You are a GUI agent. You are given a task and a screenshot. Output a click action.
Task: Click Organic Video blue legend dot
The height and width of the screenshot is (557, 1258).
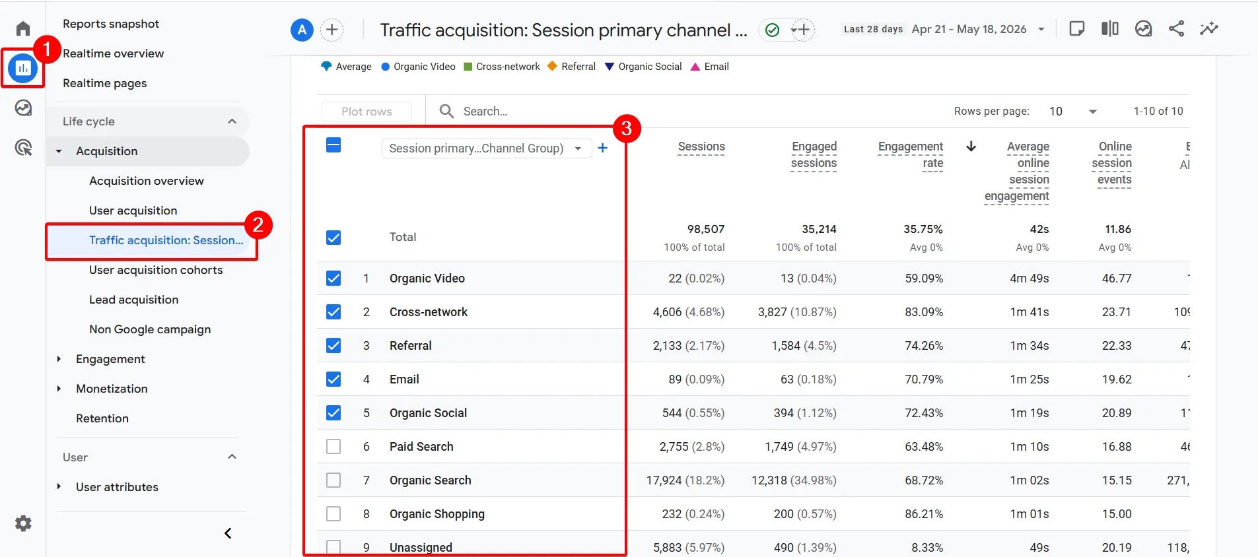pyautogui.click(x=386, y=67)
